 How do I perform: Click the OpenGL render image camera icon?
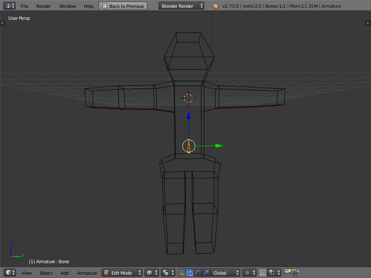(288, 273)
